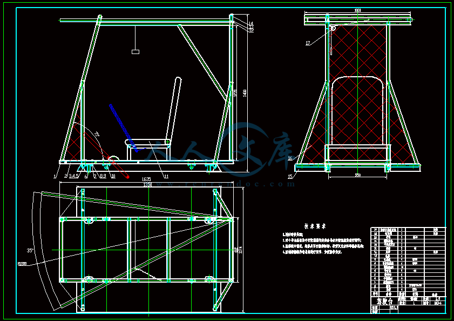Image resolution: width=454 pixels, height=321 pixels.
Task: Select the 1074 vertical dimension text
Action: [x=240, y=250]
